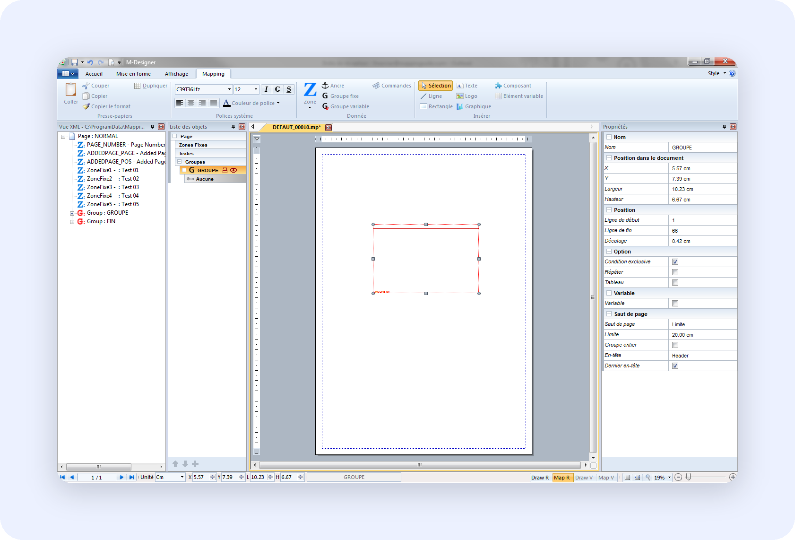Activate the Sélection tool
The width and height of the screenshot is (795, 540).
tap(435, 86)
